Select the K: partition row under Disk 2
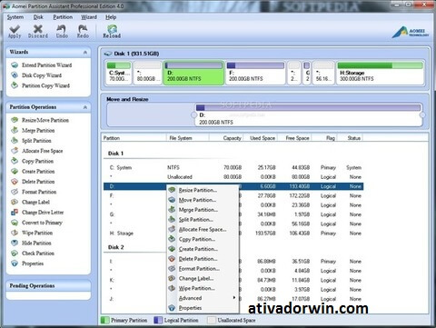 click(x=233, y=280)
